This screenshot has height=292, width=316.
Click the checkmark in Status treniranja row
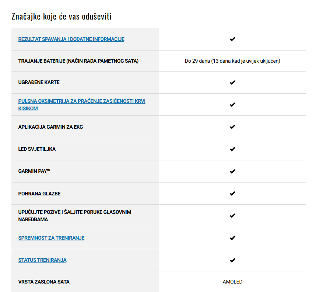232,260
